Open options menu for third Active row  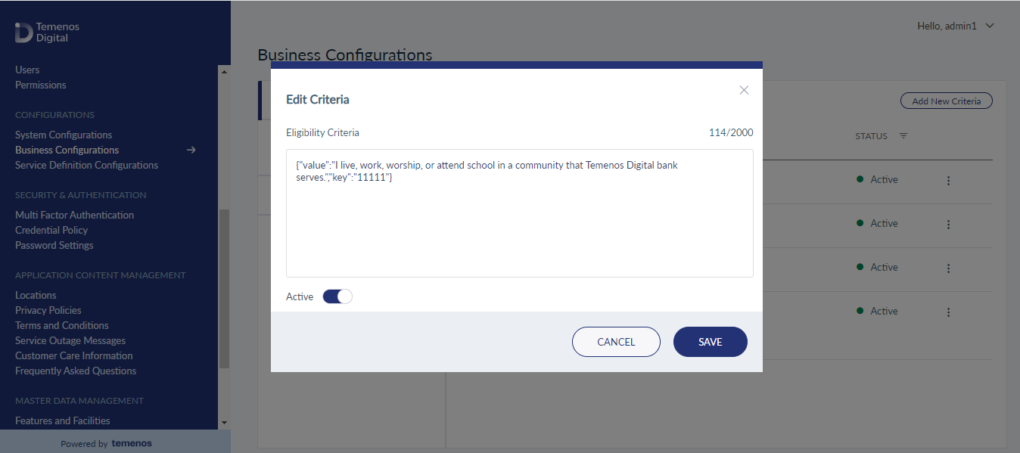948,268
